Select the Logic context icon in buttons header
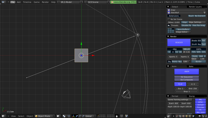Screen dimensions: 208x118 (x=177, y=116)
